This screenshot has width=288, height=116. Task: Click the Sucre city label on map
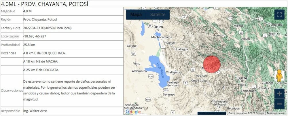coord(242,78)
